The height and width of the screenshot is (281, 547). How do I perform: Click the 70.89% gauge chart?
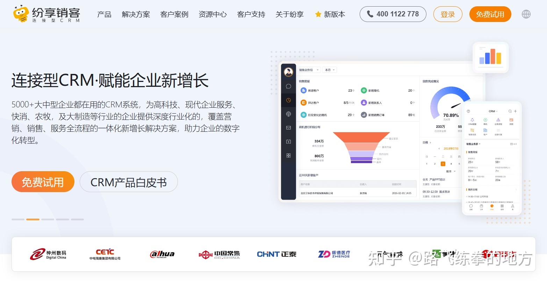pos(451,103)
